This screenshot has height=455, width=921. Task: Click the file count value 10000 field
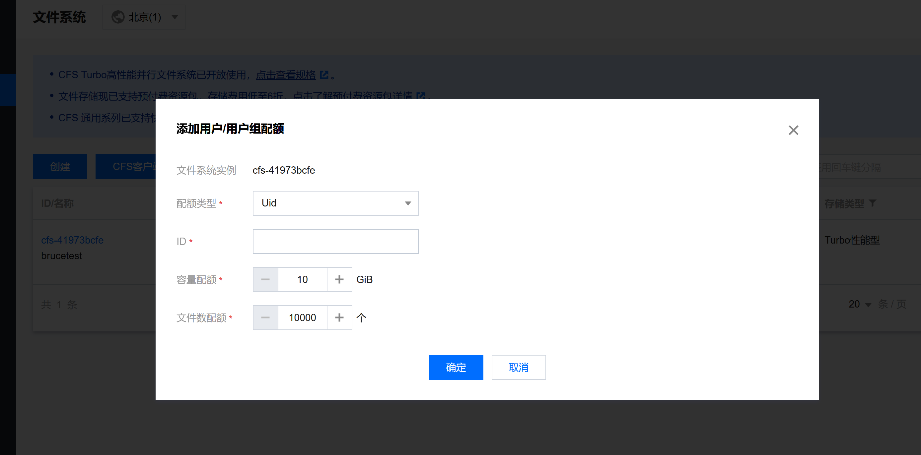(302, 317)
